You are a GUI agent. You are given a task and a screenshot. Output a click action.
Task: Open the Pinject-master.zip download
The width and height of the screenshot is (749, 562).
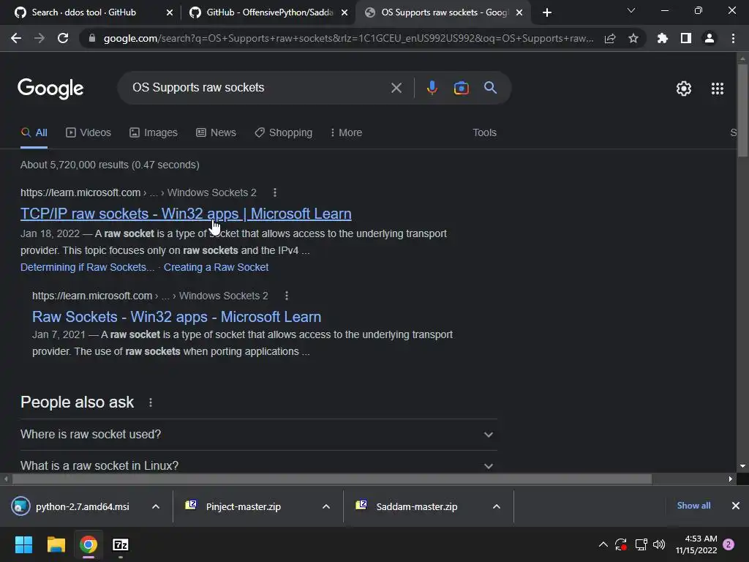coord(244,506)
